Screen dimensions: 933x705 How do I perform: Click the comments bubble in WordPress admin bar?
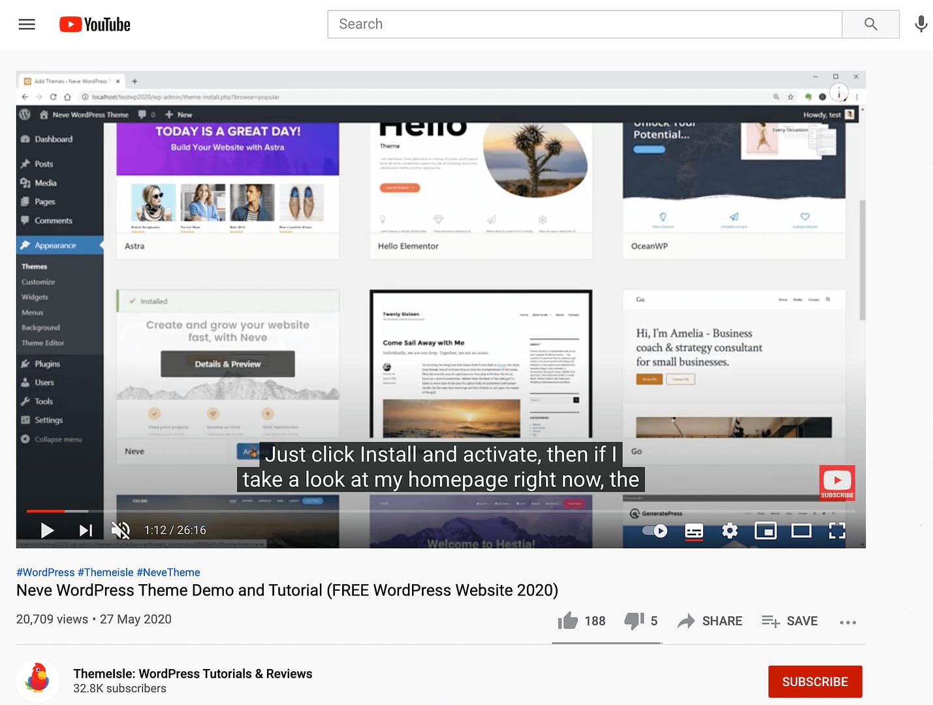pos(146,114)
